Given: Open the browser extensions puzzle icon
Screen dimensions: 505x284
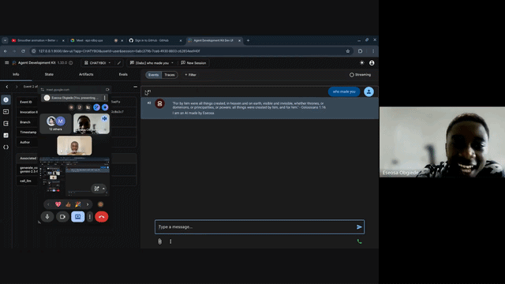Looking at the screenshot, I should [x=361, y=51].
